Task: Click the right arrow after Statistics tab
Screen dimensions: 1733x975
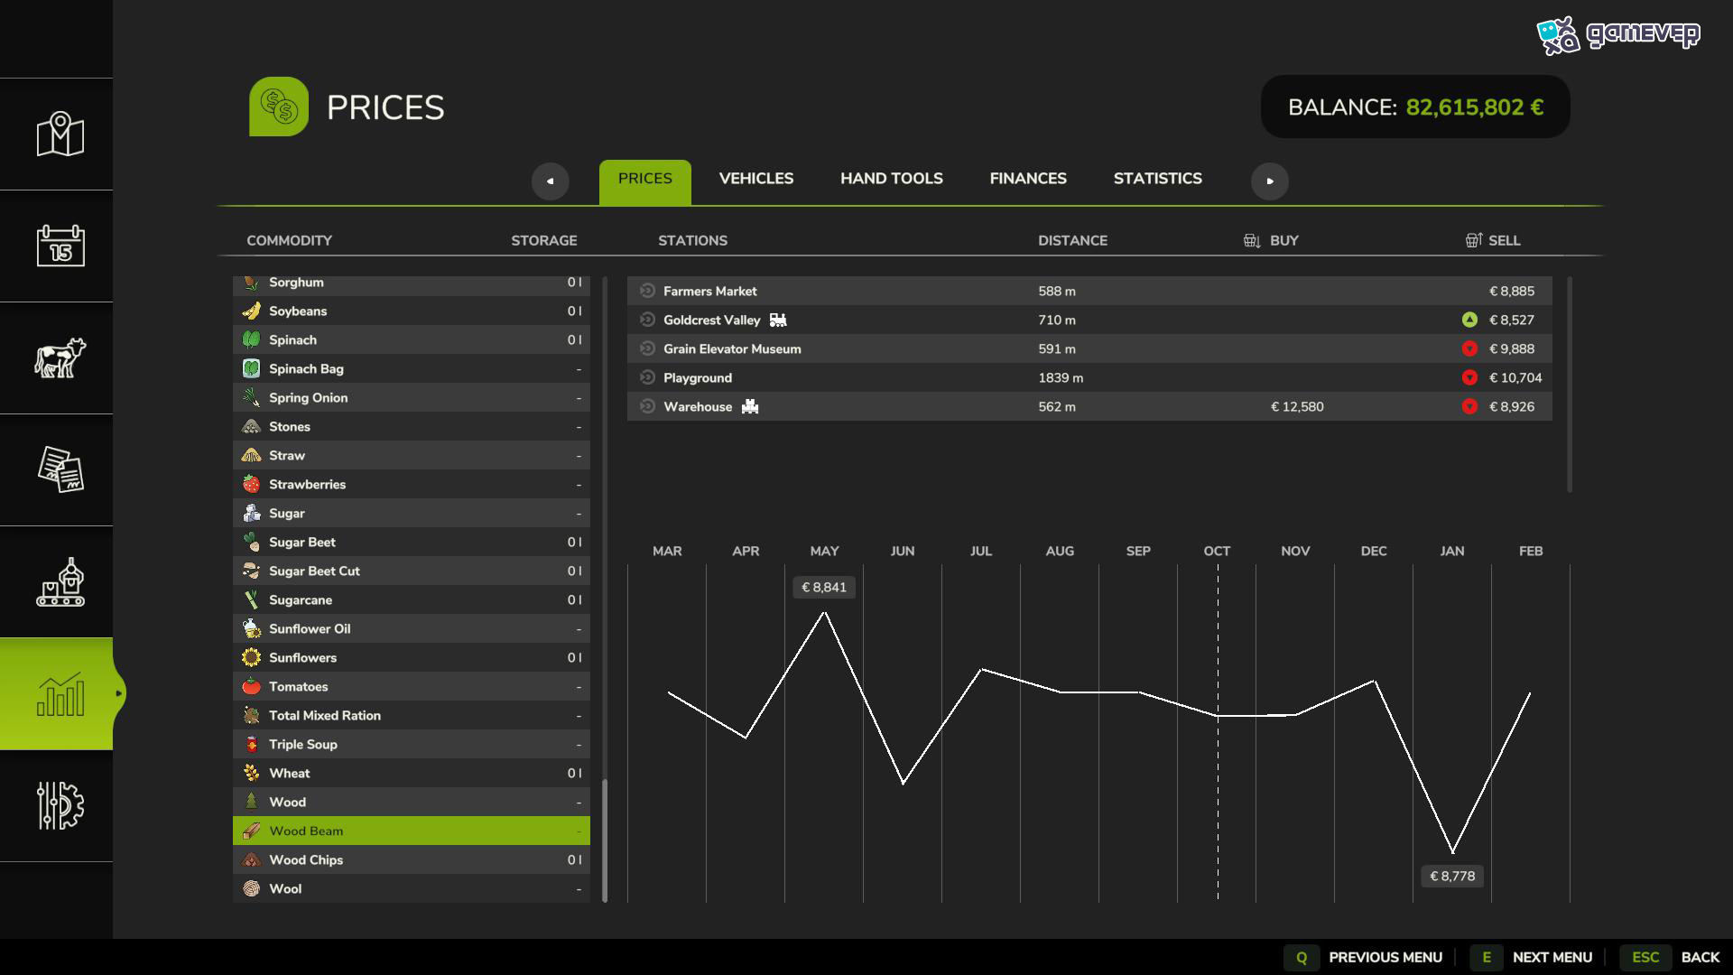Action: coord(1270,181)
